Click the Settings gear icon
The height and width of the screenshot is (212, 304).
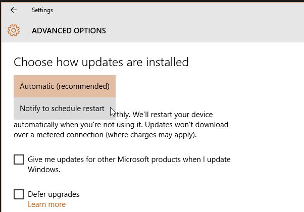(14, 30)
